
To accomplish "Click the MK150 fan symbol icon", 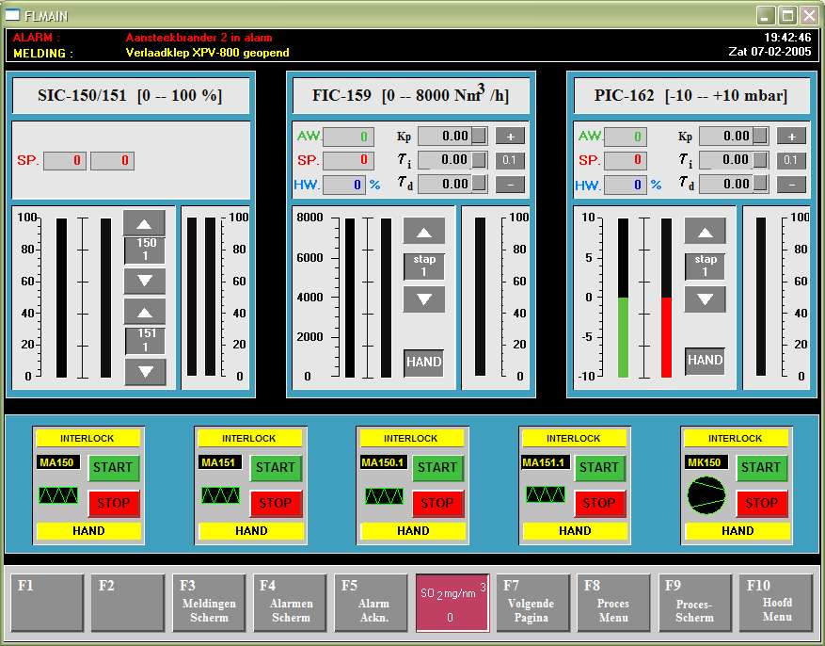I will pos(706,494).
